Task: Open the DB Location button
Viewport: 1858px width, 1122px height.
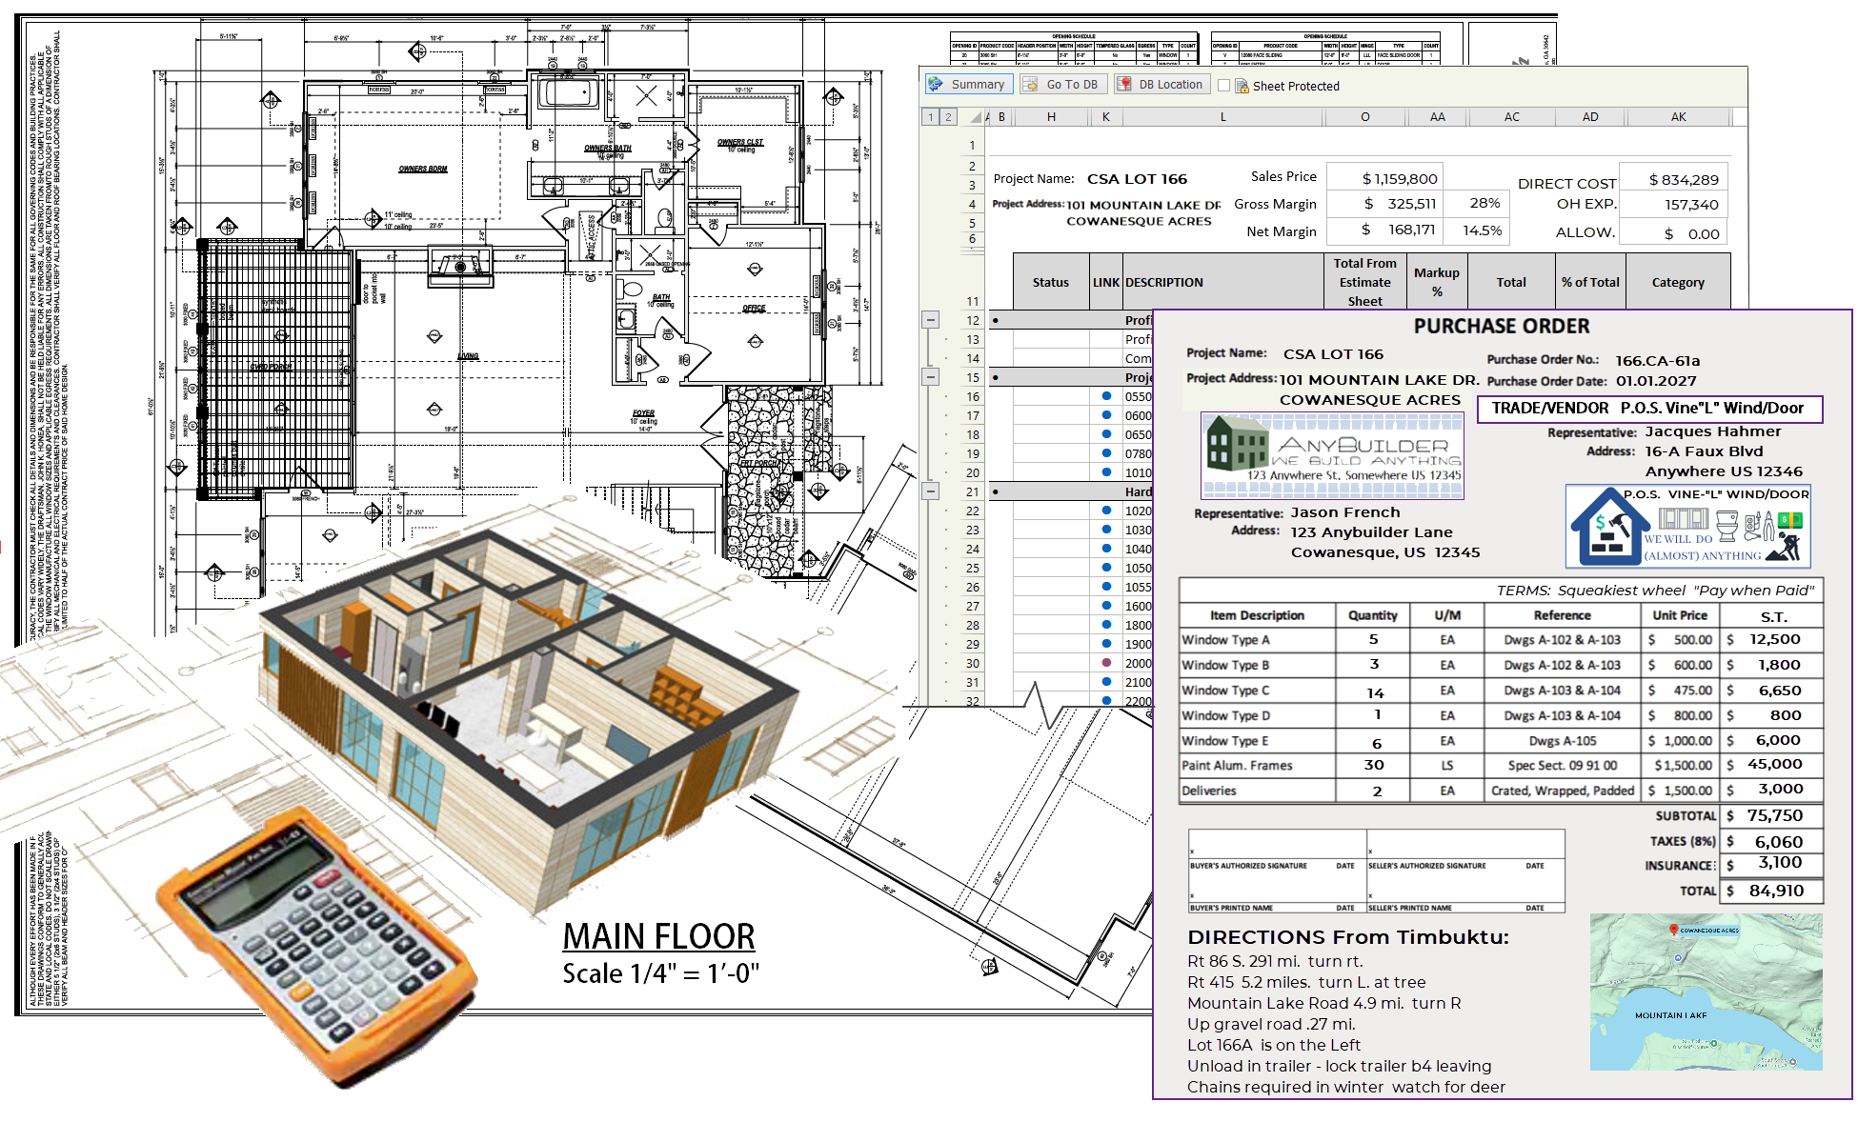Action: click(x=1161, y=85)
